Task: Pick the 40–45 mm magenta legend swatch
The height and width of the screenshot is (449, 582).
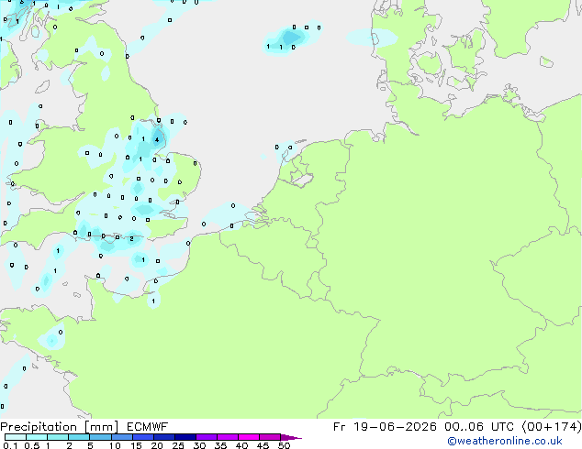Action: coord(249,437)
